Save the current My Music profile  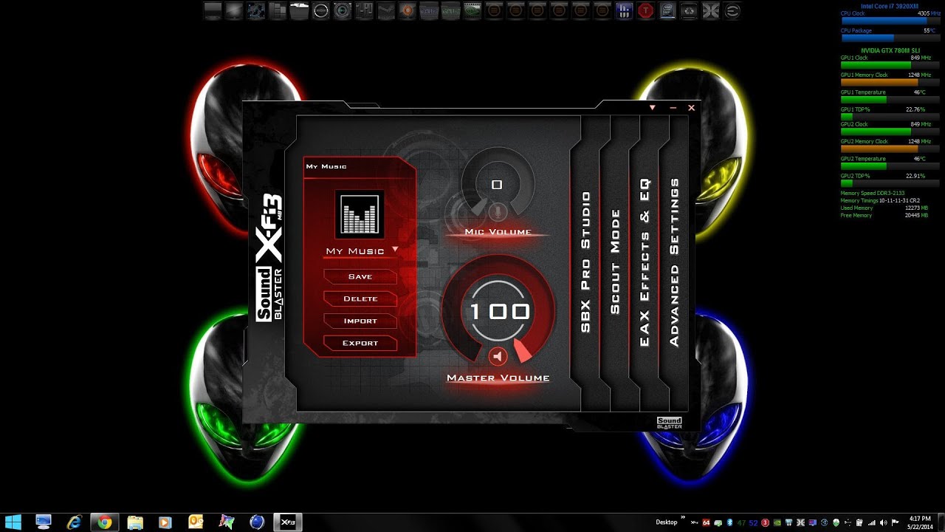(x=360, y=276)
